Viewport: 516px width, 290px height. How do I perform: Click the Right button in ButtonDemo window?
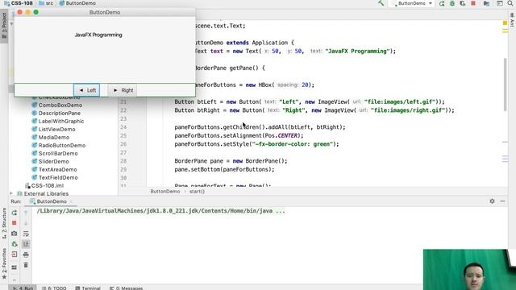tap(123, 90)
